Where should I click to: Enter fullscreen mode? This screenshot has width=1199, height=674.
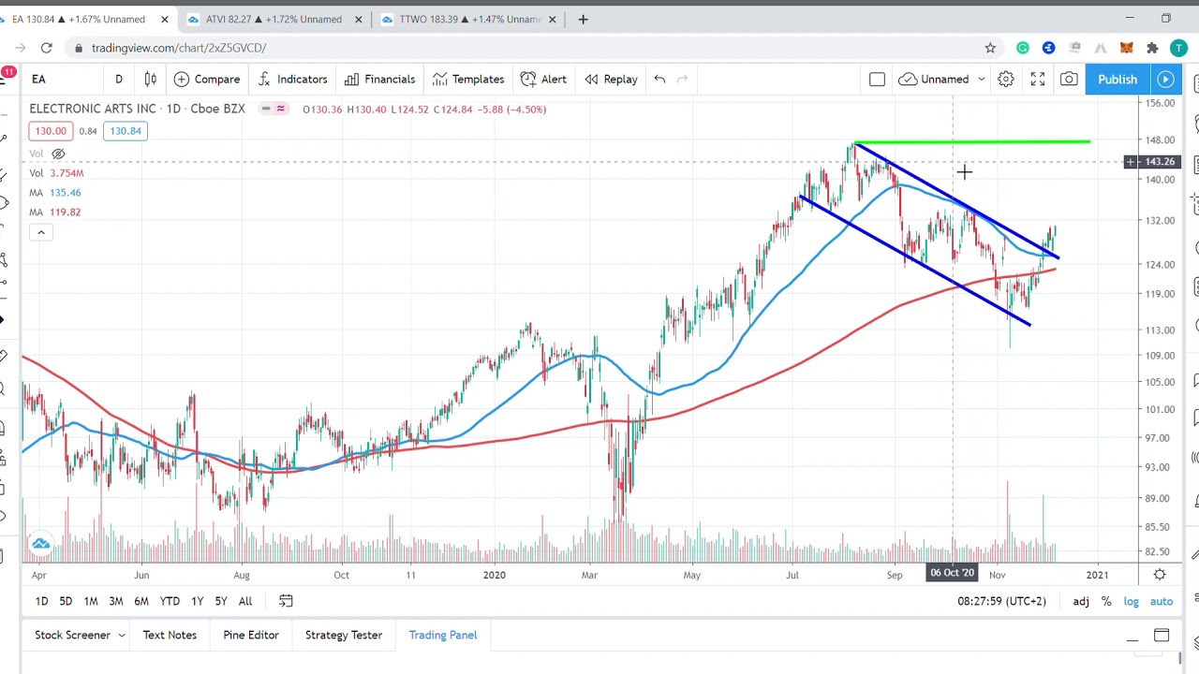point(1038,80)
